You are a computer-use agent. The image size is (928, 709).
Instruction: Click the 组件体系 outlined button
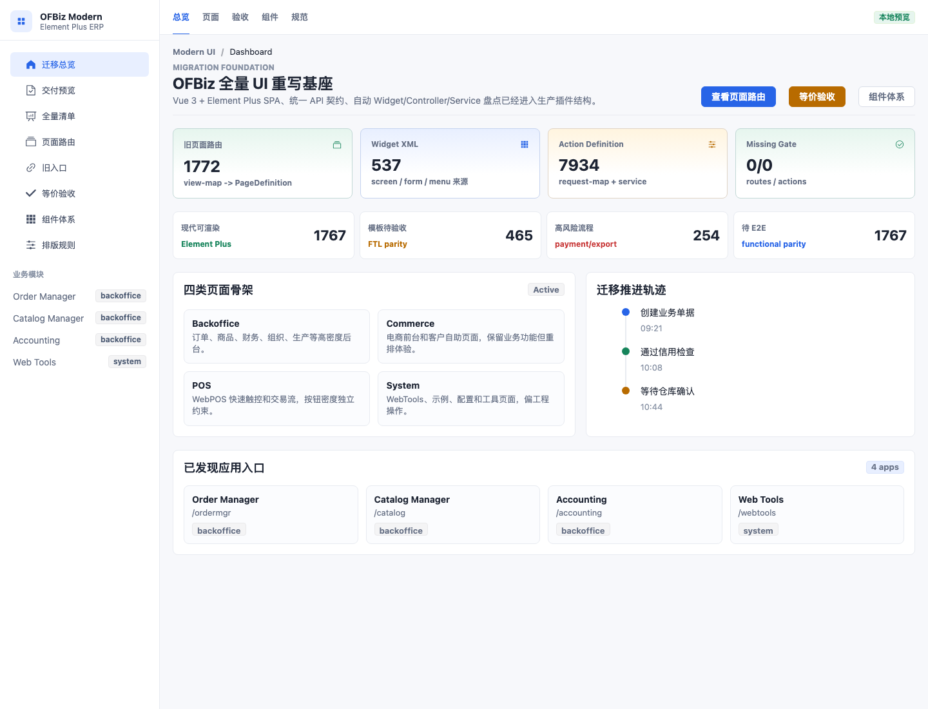[887, 97]
